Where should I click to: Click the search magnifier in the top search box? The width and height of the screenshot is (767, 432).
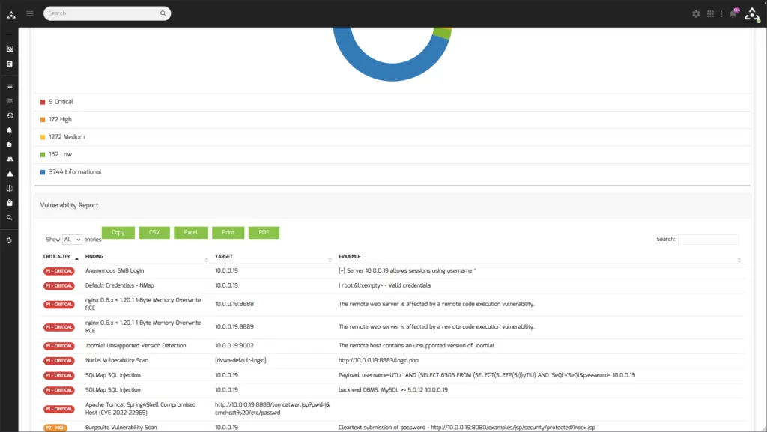[163, 13]
